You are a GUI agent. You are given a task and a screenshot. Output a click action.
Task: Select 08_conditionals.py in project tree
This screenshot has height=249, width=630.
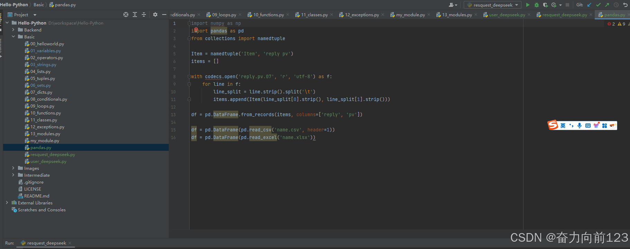[x=49, y=99]
